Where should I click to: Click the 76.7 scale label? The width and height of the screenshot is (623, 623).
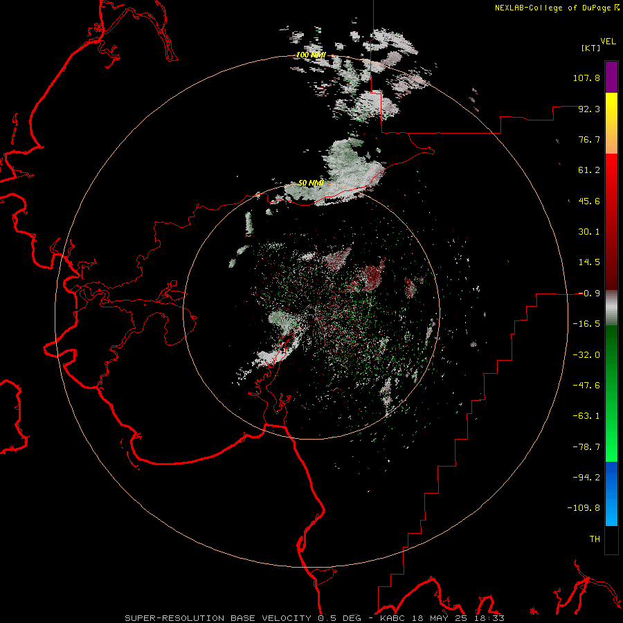click(589, 139)
